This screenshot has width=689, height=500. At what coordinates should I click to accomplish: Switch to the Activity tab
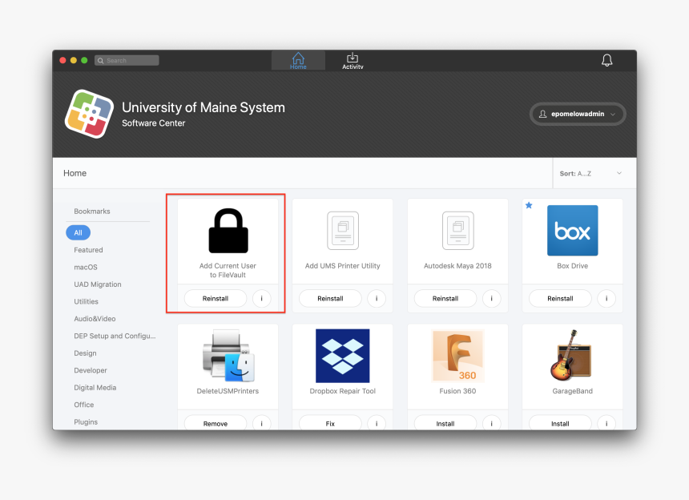[353, 61]
